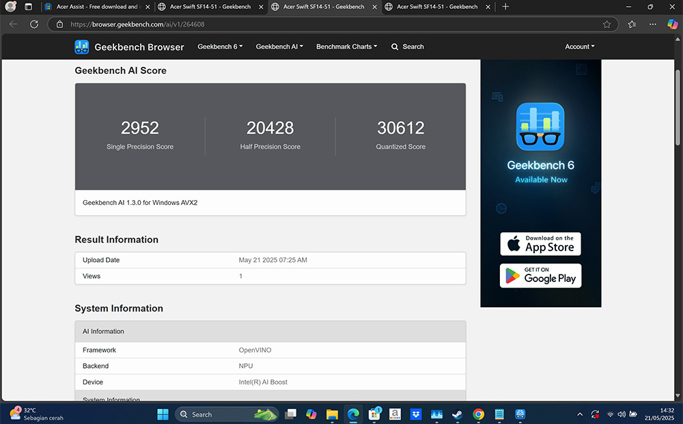
Task: Open Windows Start menu
Action: [163, 414]
